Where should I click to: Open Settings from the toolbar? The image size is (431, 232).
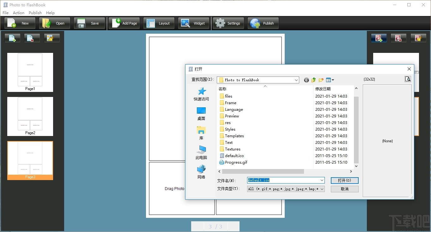tap(228, 23)
